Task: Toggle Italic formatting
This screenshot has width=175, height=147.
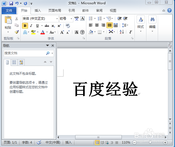Action: pyautogui.click(x=31, y=26)
